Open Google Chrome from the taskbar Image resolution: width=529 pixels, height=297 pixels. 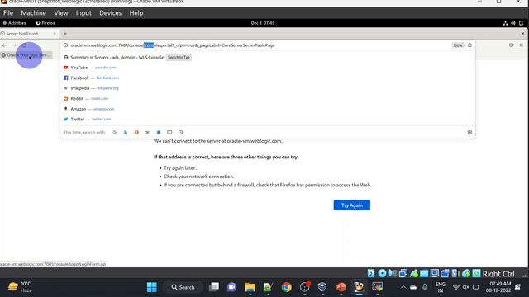(x=287, y=287)
